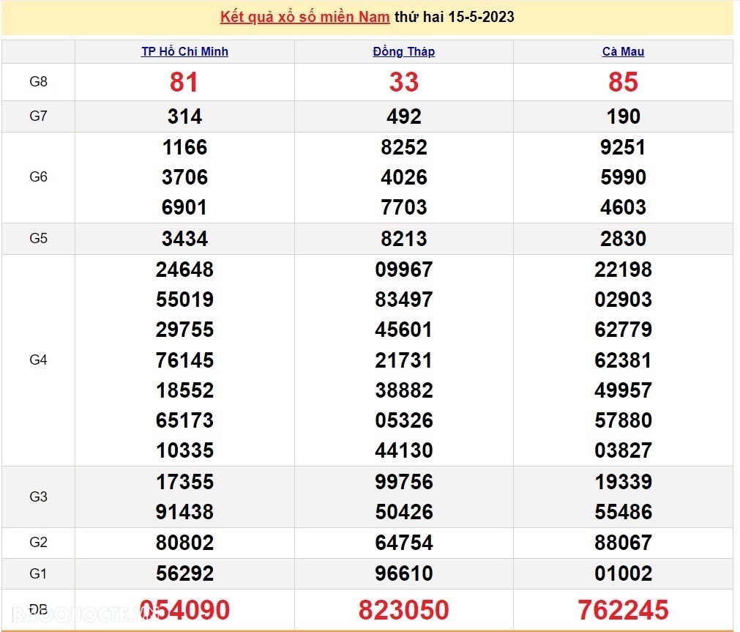Viewport: 740px width, 632px height.
Task: Click the TP Hồ Chí Minh column link
Action: 184,51
